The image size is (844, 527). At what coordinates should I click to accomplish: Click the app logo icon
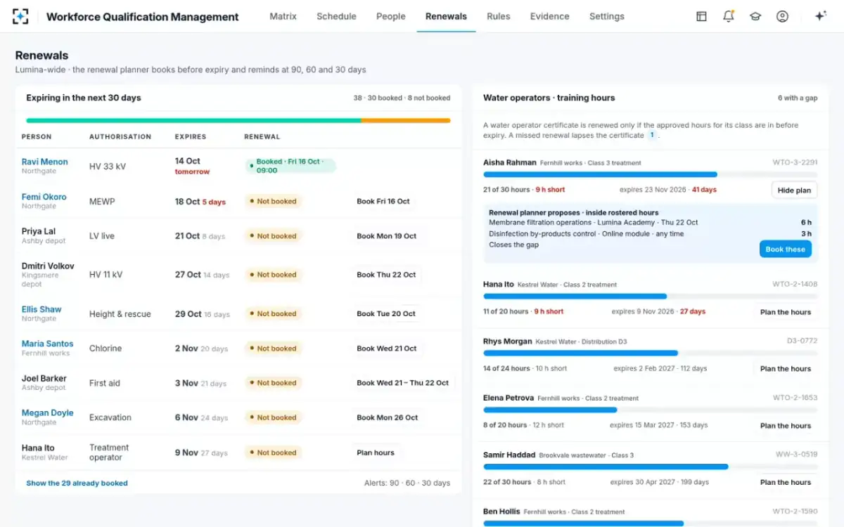pos(20,16)
